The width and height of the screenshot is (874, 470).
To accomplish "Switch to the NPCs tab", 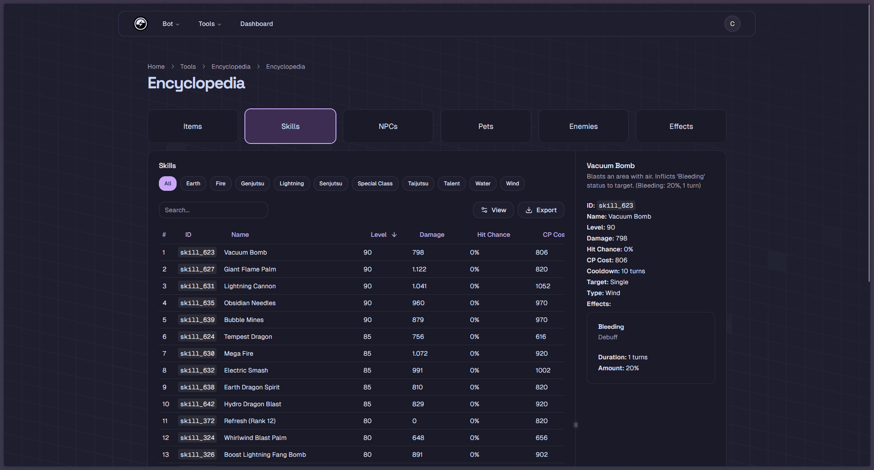I will [387, 126].
